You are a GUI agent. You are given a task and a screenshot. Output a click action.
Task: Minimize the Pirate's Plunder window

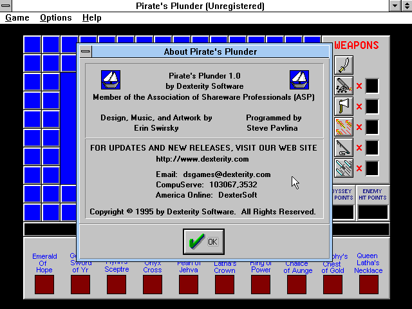click(x=395, y=6)
